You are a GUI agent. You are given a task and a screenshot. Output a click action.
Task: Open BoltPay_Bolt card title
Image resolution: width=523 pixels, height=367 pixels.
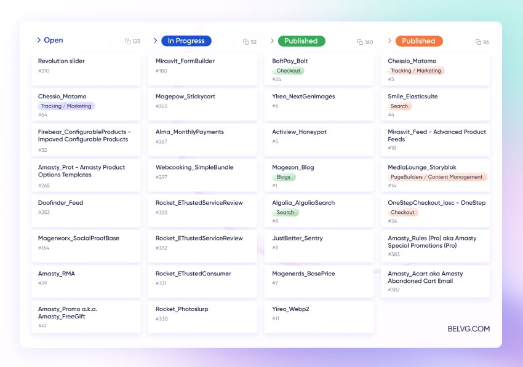click(290, 61)
